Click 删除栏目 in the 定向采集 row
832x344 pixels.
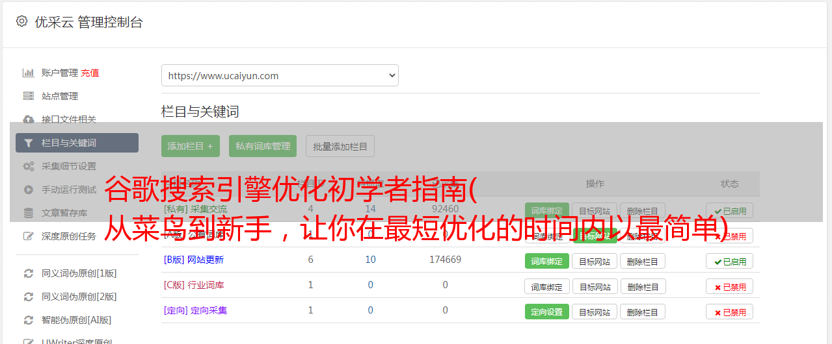pyautogui.click(x=643, y=312)
